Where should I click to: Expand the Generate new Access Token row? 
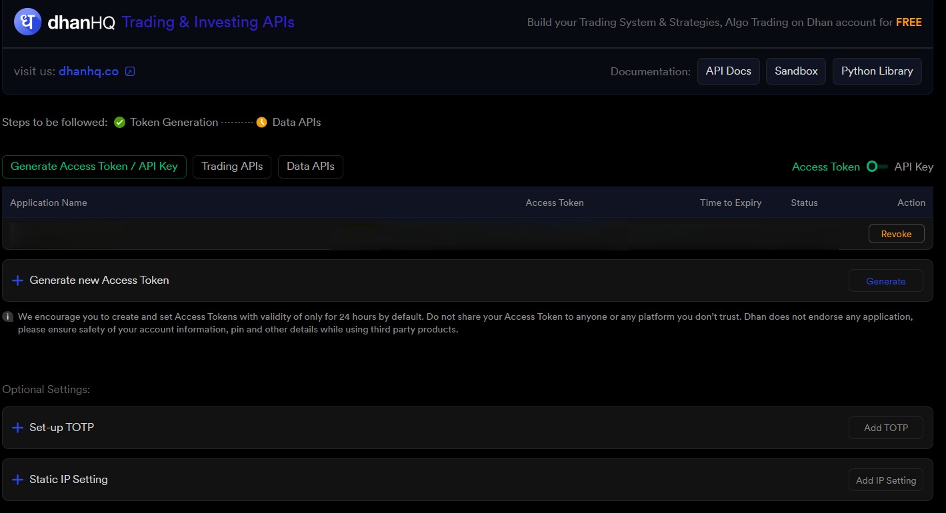coord(99,280)
